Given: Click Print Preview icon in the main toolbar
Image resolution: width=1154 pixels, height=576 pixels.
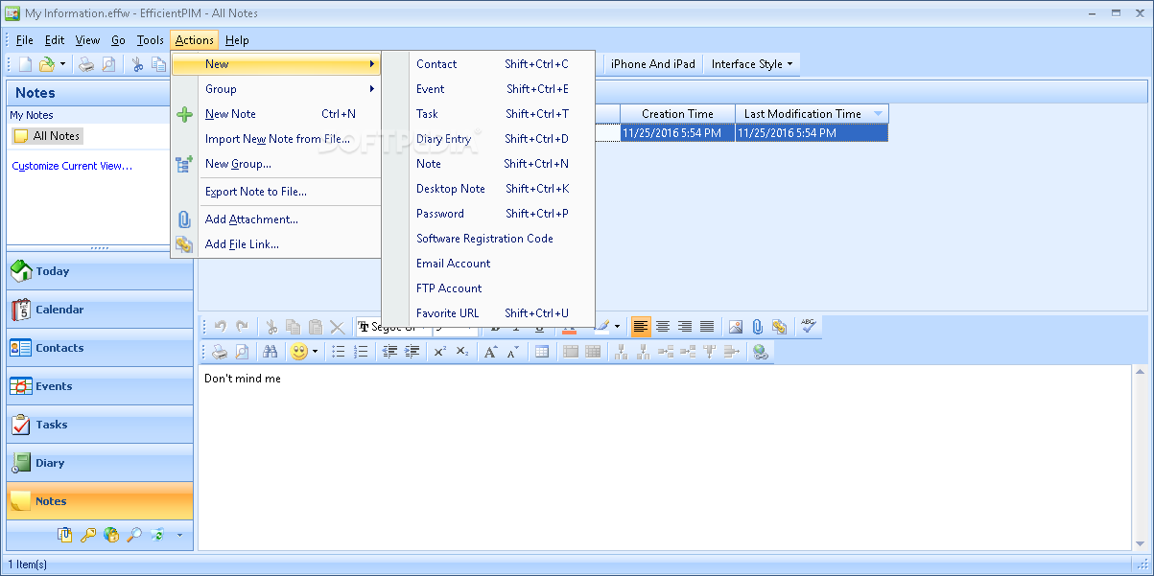Looking at the screenshot, I should [108, 64].
